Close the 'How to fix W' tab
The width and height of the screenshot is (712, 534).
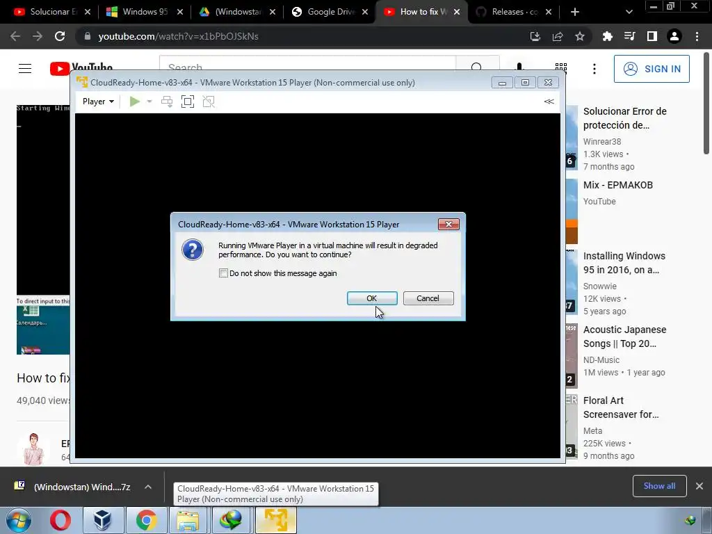click(457, 12)
